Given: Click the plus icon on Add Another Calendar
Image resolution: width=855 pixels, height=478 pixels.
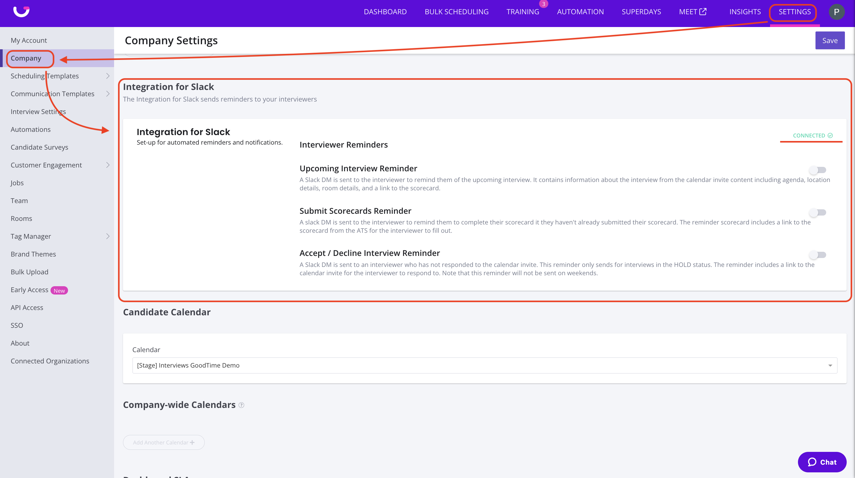Looking at the screenshot, I should [x=193, y=442].
